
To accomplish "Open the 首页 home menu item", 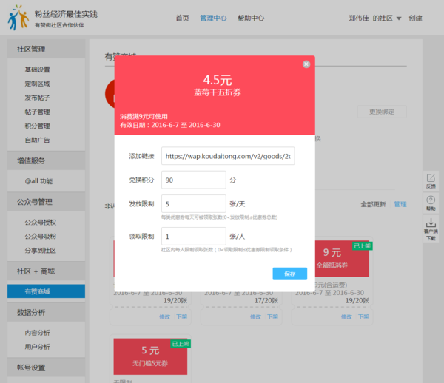I will [182, 18].
